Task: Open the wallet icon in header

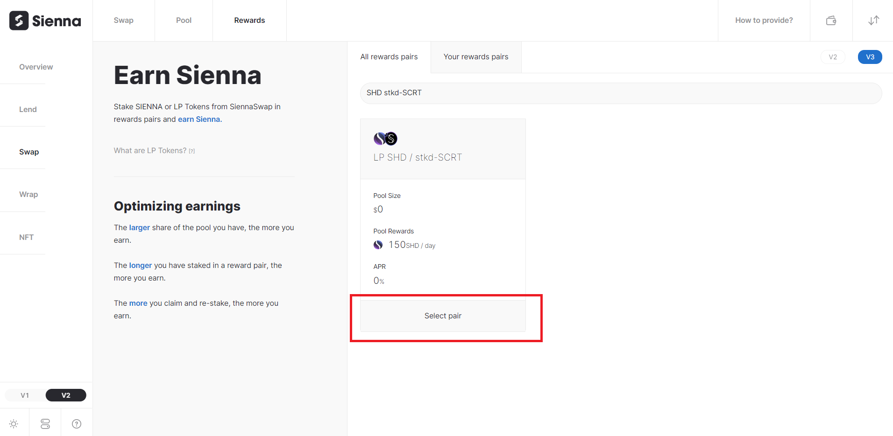Action: pyautogui.click(x=831, y=21)
